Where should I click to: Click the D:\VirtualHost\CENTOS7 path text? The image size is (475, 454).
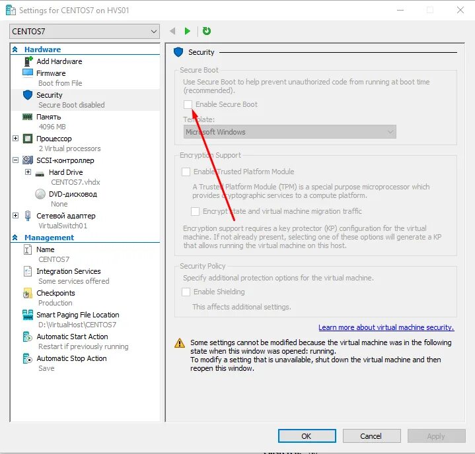[77, 325]
